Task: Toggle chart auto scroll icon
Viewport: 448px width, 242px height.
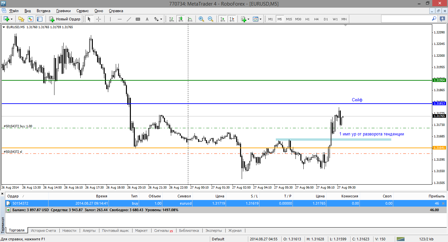Action: coord(223,19)
